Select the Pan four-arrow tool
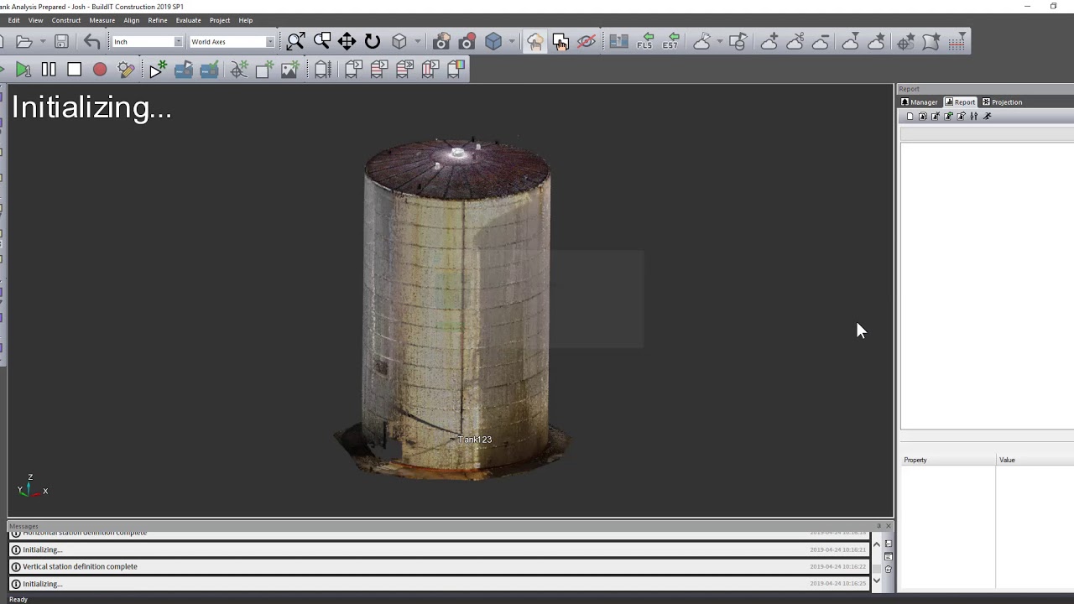This screenshot has height=604, width=1074. [347, 41]
